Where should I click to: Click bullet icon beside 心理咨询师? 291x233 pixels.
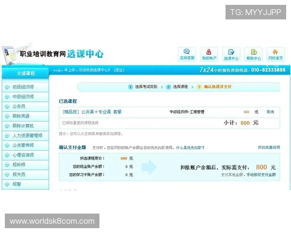[x=7, y=155]
